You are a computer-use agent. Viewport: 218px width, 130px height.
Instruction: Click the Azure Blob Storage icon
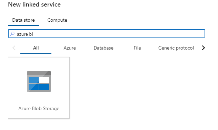[39, 82]
